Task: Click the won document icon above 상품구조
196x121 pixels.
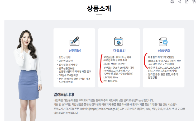Action: tap(163, 42)
